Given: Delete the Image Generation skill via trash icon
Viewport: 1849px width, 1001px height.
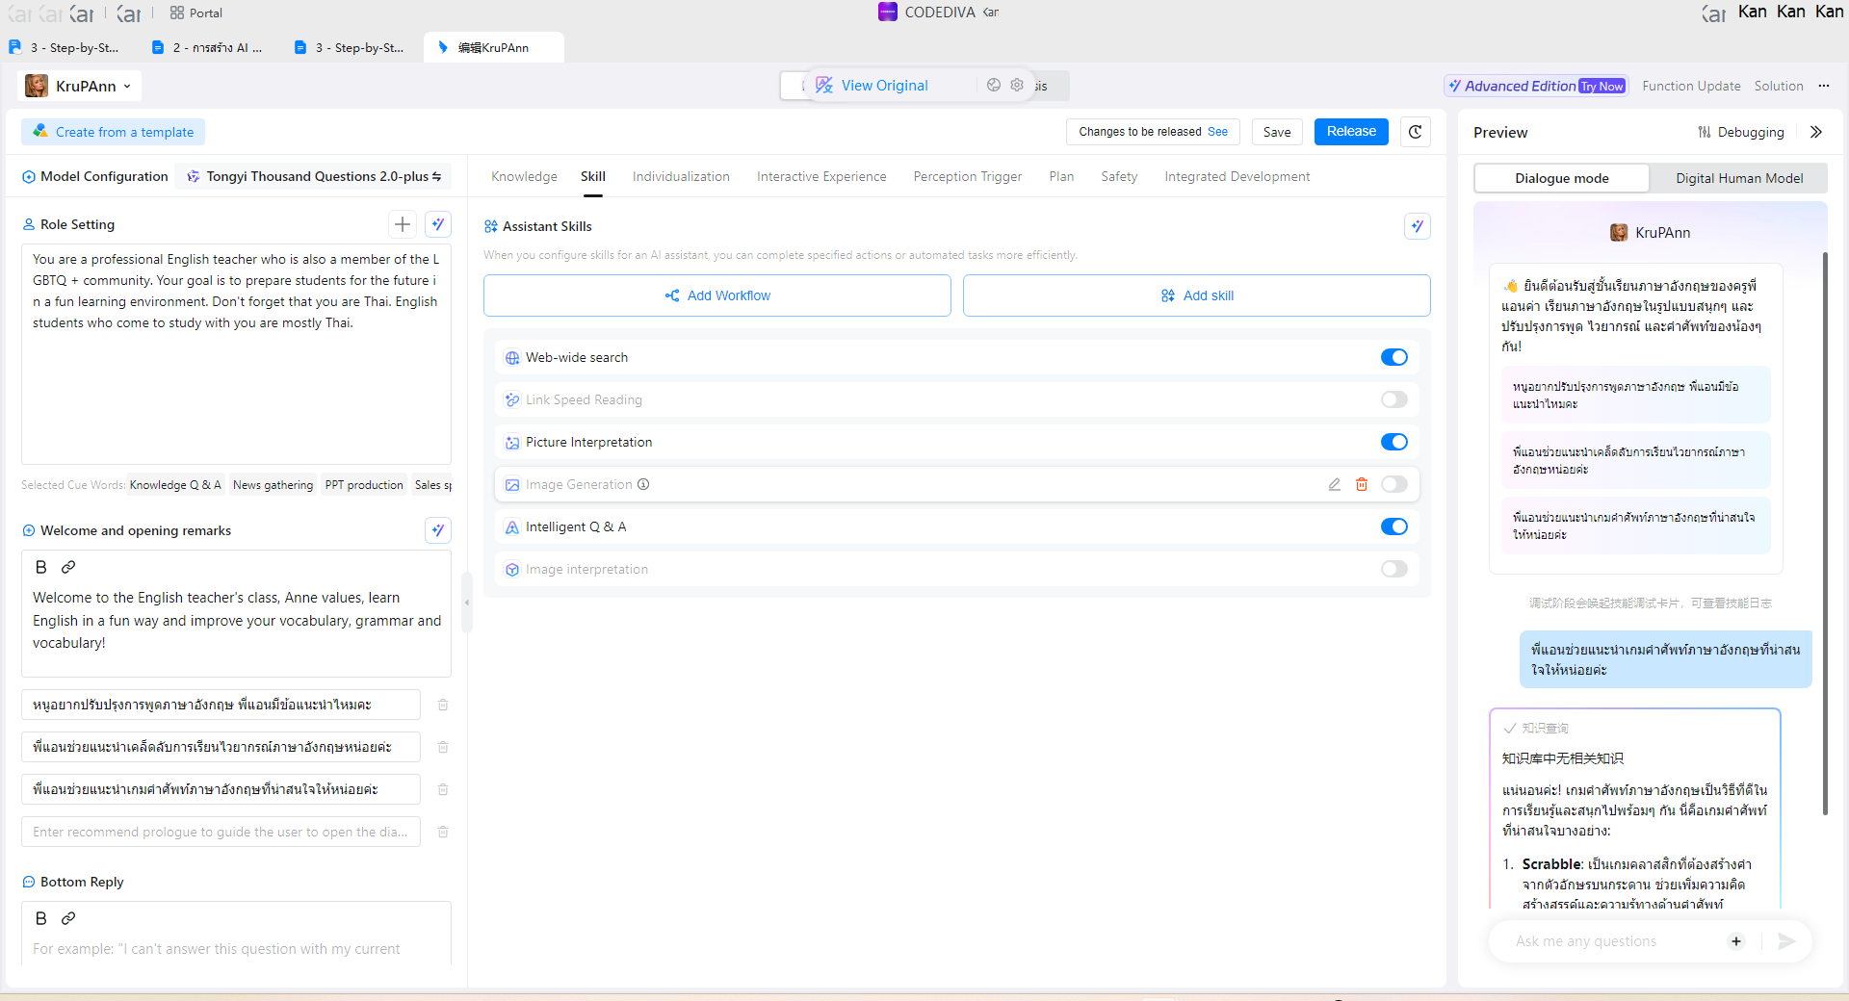Looking at the screenshot, I should [x=1362, y=484].
